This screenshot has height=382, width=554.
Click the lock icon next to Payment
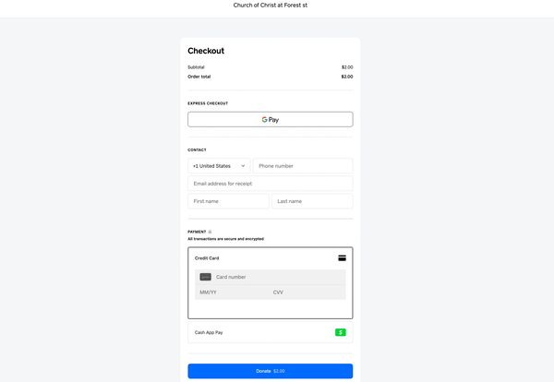click(211, 232)
